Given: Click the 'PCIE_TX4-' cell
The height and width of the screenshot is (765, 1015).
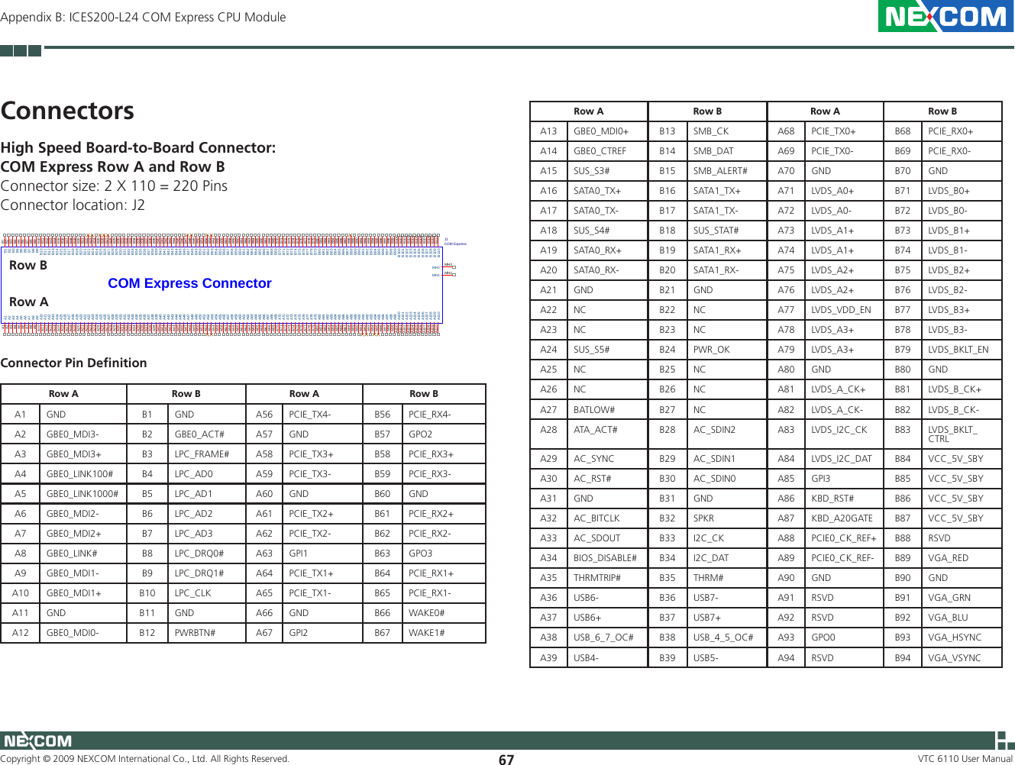Looking at the screenshot, I should click(322, 414).
